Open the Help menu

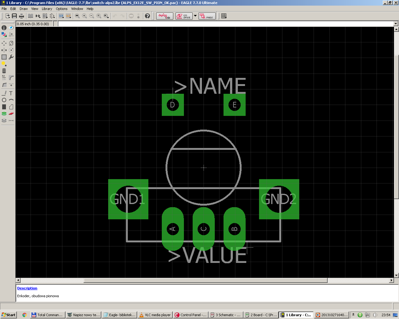coord(90,9)
